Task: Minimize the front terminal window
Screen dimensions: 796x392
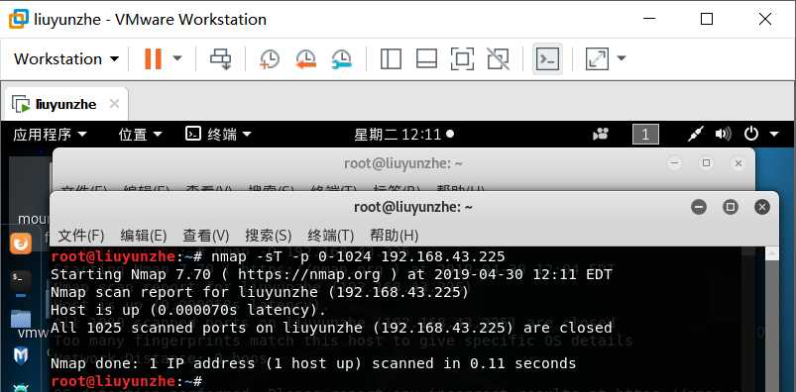Action: tap(699, 207)
